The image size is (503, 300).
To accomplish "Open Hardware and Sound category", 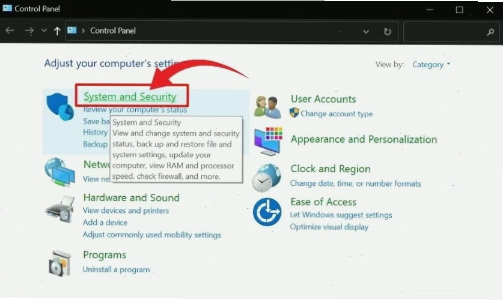I will click(131, 197).
